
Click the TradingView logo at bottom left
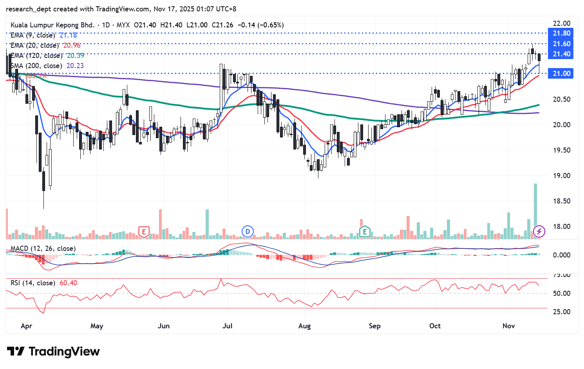[x=53, y=351]
